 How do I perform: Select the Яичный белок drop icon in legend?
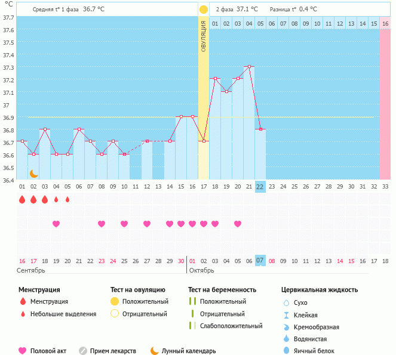coord(286,351)
